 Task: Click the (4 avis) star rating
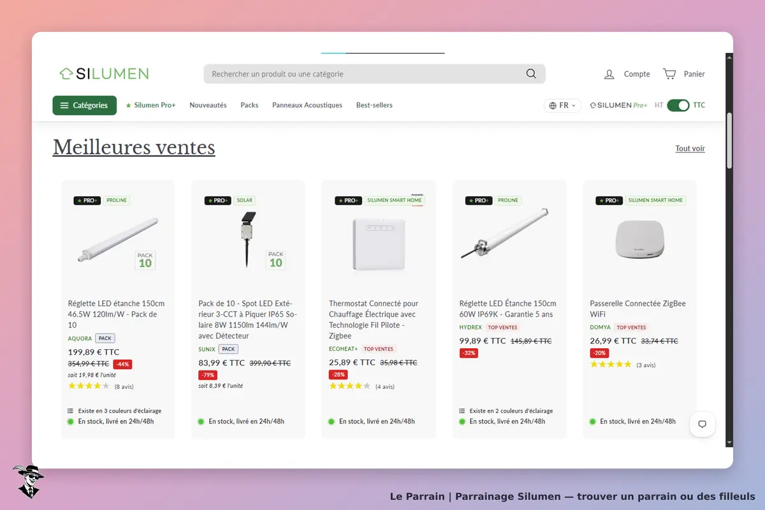click(361, 386)
